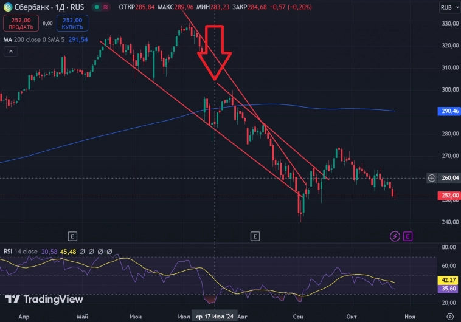Click the purple E earnings marker on right
The image size is (461, 322).
407,236
